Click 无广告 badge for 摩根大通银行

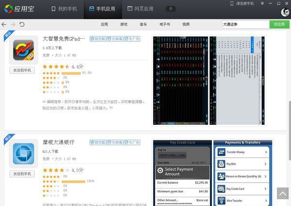tap(132, 142)
